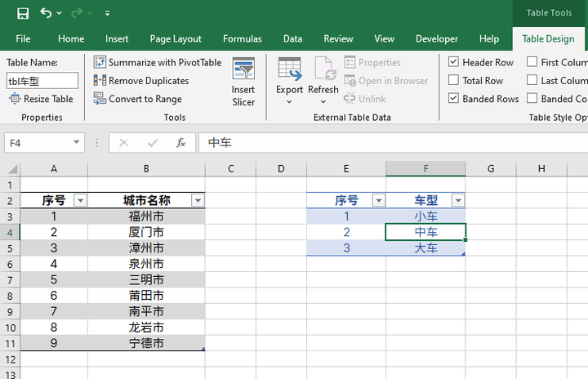Click the Table Name input field
The image size is (588, 379).
pos(42,81)
